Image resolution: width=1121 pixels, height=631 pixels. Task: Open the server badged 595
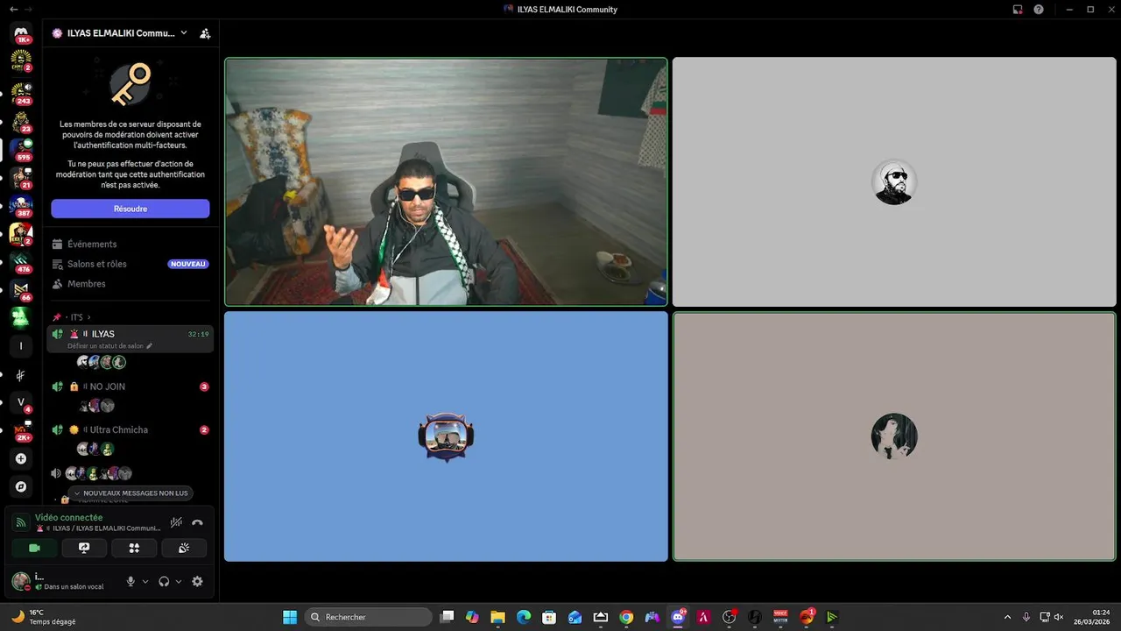(22, 148)
